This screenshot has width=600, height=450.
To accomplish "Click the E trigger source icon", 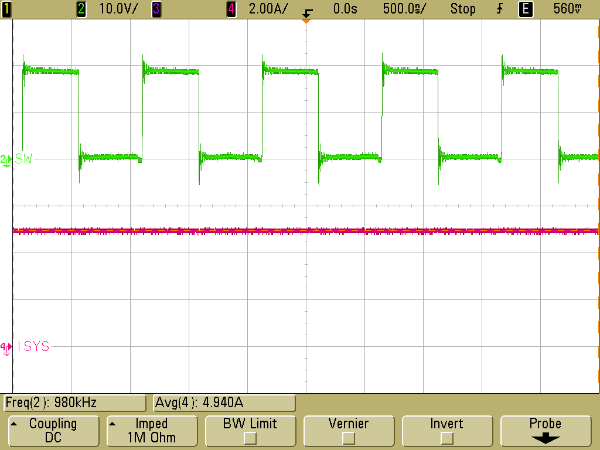I will pyautogui.click(x=526, y=9).
